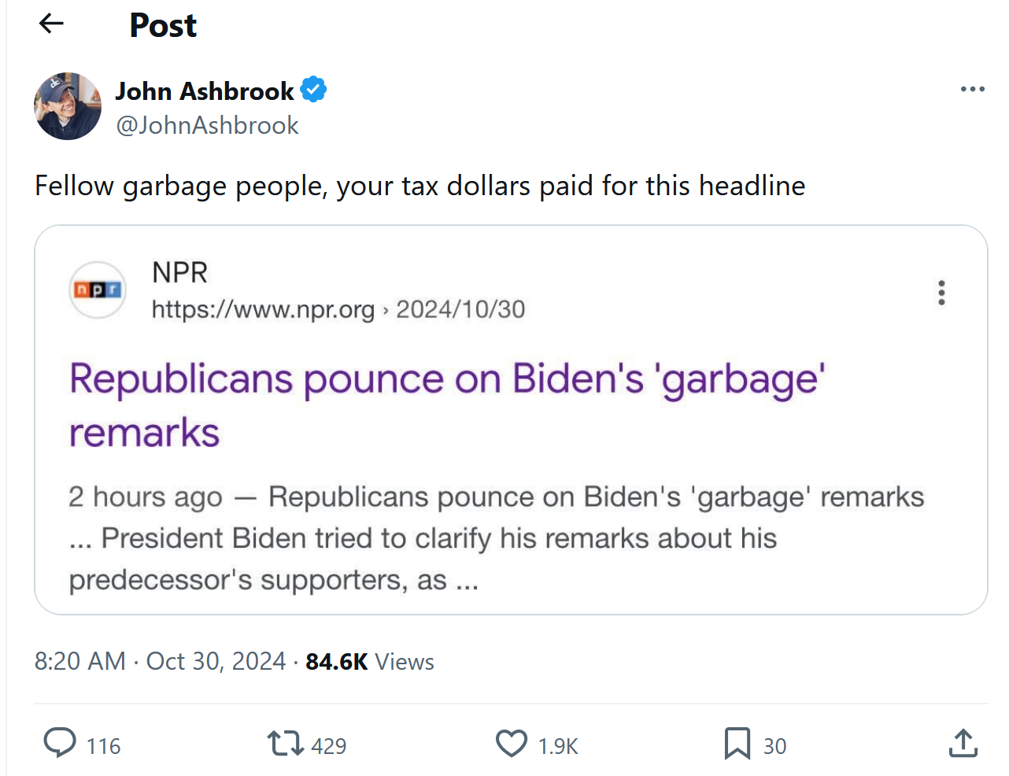Share the post via the share icon
1009x776 pixels.
[963, 743]
